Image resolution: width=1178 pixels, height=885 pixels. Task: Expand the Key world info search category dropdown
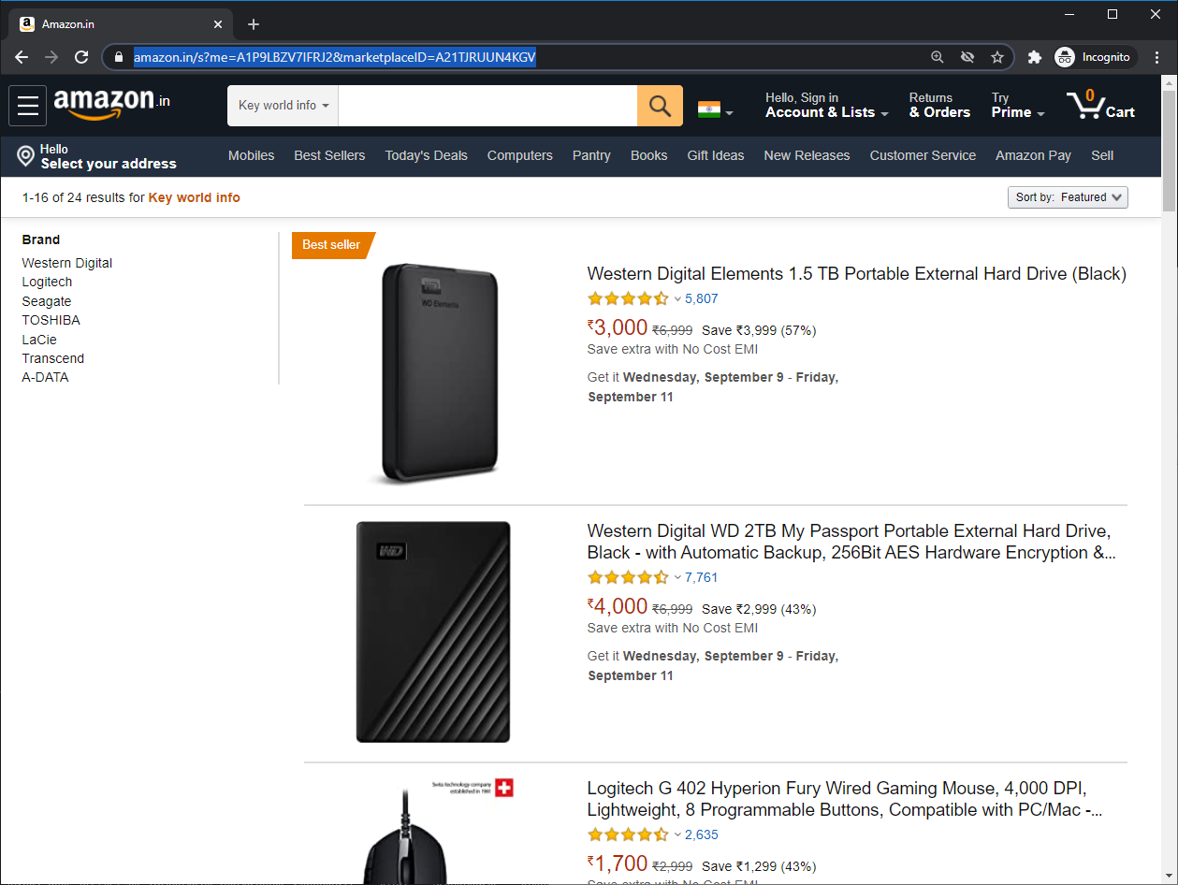pos(284,106)
